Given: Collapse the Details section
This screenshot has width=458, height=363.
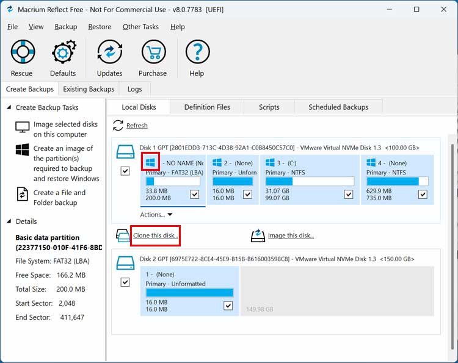Looking at the screenshot, I should click(9, 221).
